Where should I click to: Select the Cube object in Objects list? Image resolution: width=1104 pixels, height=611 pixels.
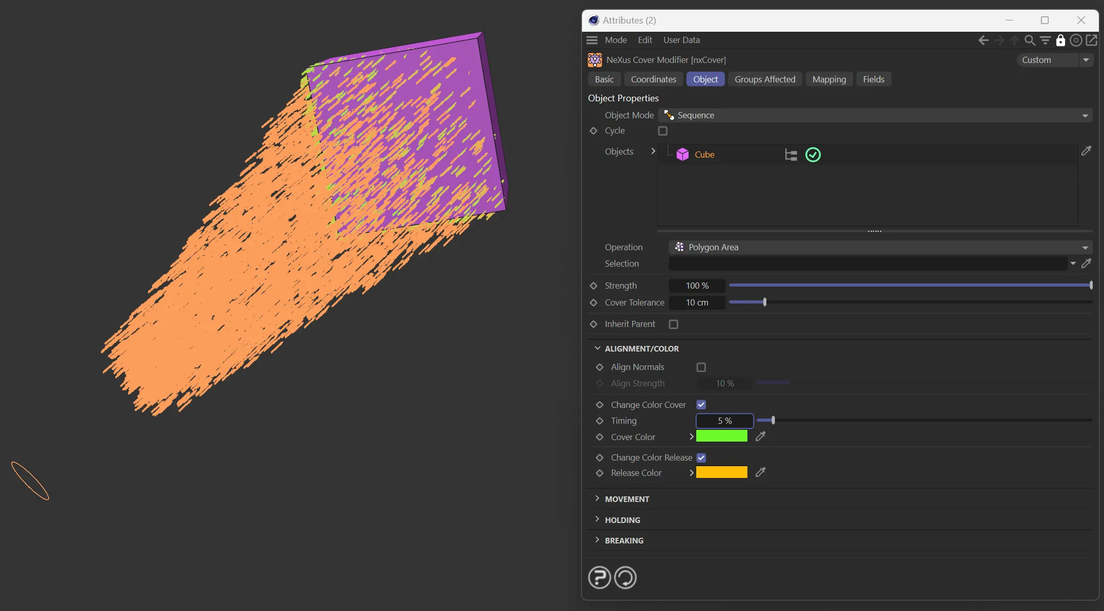click(x=704, y=155)
